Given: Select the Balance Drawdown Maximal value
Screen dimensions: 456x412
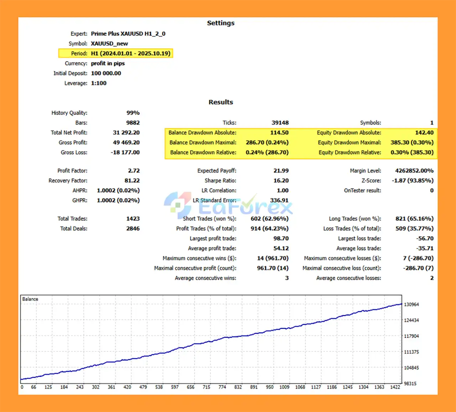Looking at the screenshot, I should pyautogui.click(x=267, y=143).
